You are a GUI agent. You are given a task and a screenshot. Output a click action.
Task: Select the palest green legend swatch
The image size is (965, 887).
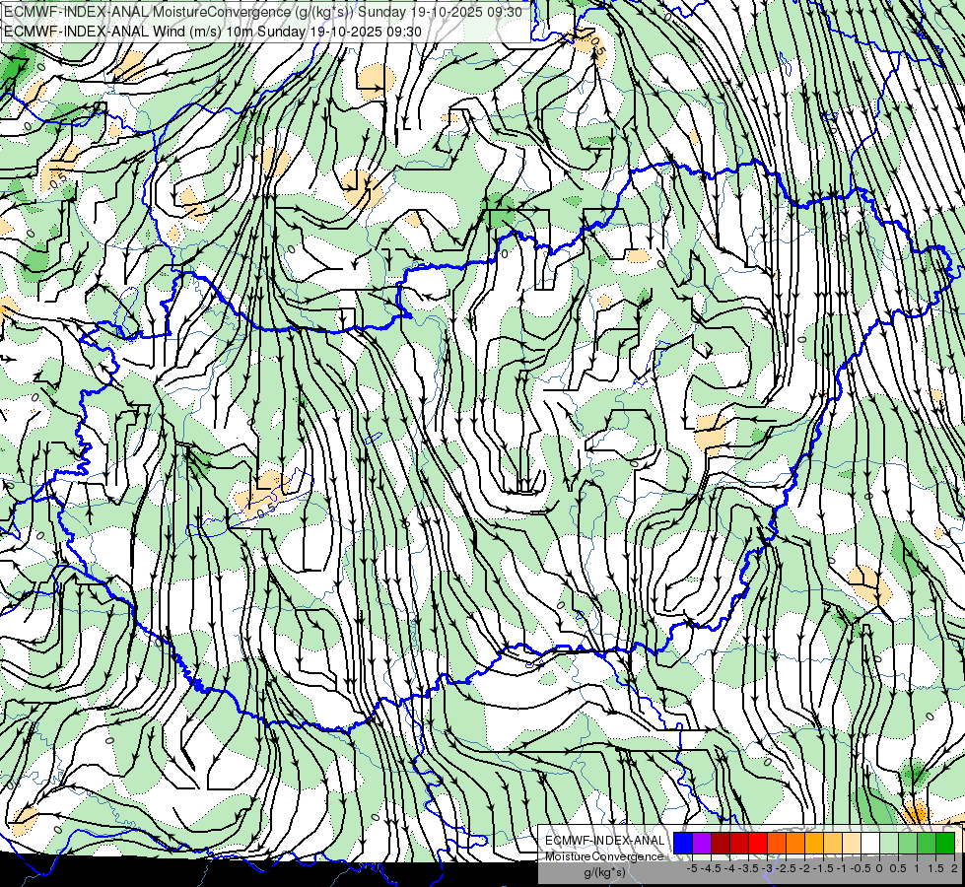click(889, 844)
